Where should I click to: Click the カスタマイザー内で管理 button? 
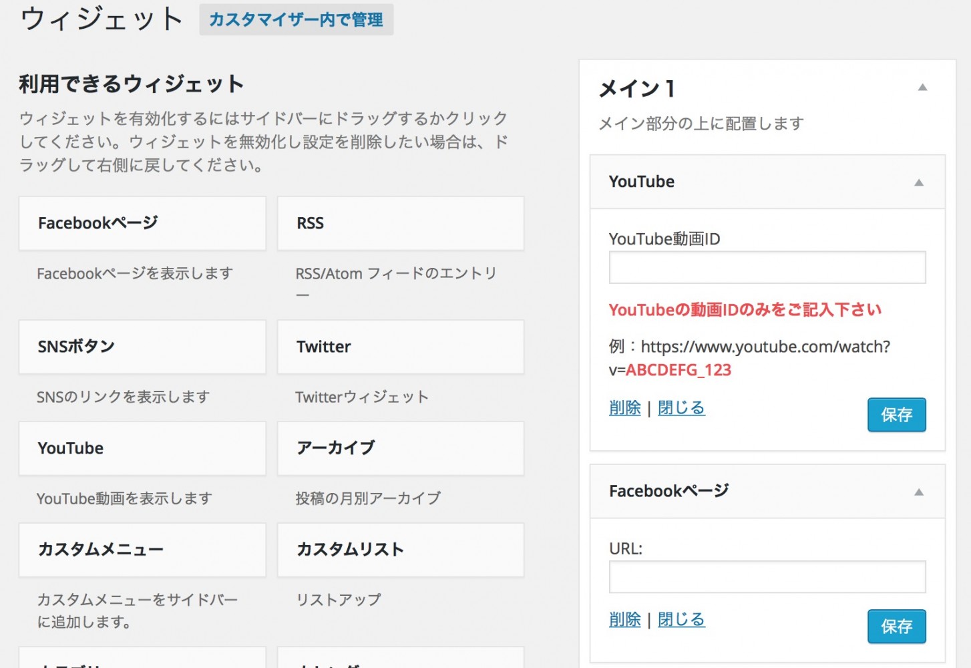[x=296, y=19]
